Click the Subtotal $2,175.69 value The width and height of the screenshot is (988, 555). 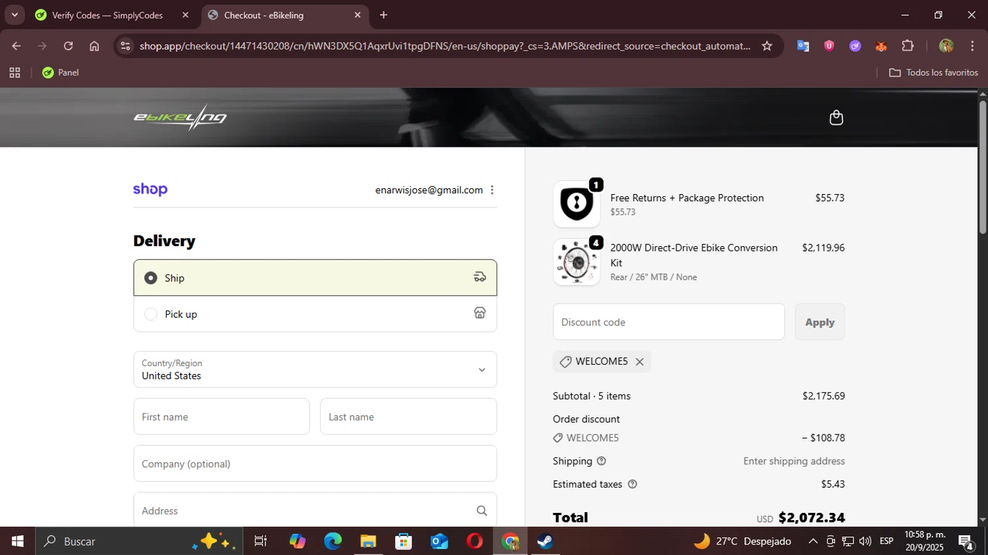[823, 396]
